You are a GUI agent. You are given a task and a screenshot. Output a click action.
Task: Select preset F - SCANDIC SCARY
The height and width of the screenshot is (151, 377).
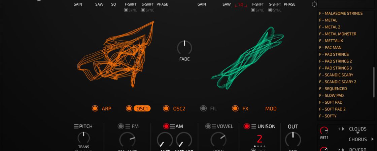[x=336, y=75]
